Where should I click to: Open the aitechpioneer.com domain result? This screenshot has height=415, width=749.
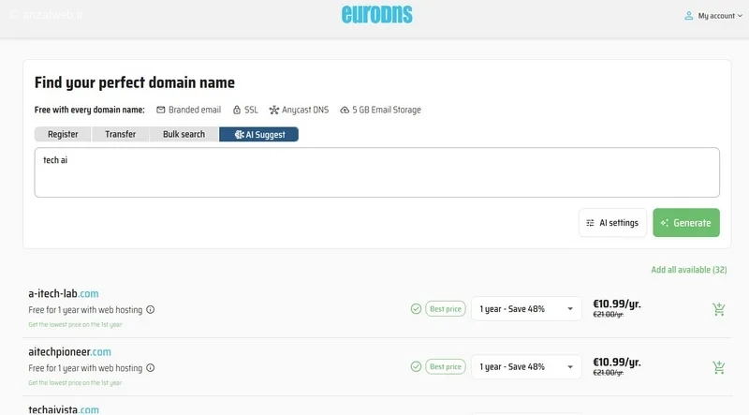click(x=69, y=352)
